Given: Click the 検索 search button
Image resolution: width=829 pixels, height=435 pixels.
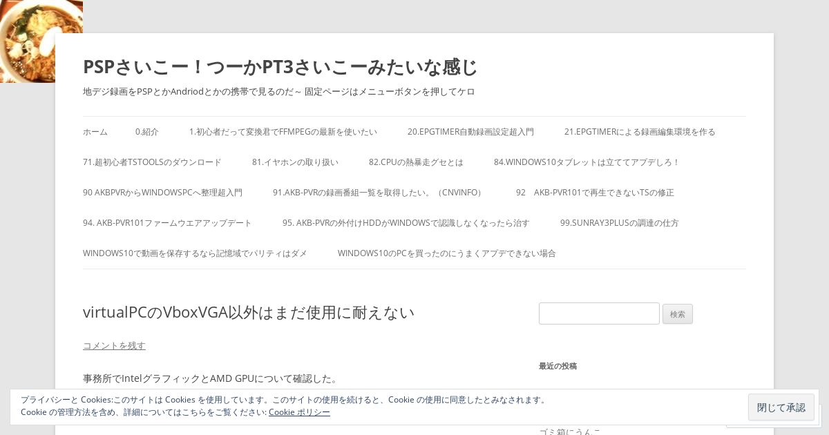Looking at the screenshot, I should pyautogui.click(x=678, y=314).
